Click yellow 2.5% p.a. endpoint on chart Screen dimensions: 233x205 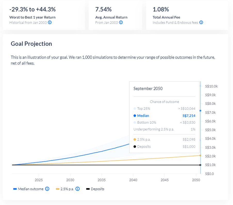pyautogui.click(x=200, y=155)
